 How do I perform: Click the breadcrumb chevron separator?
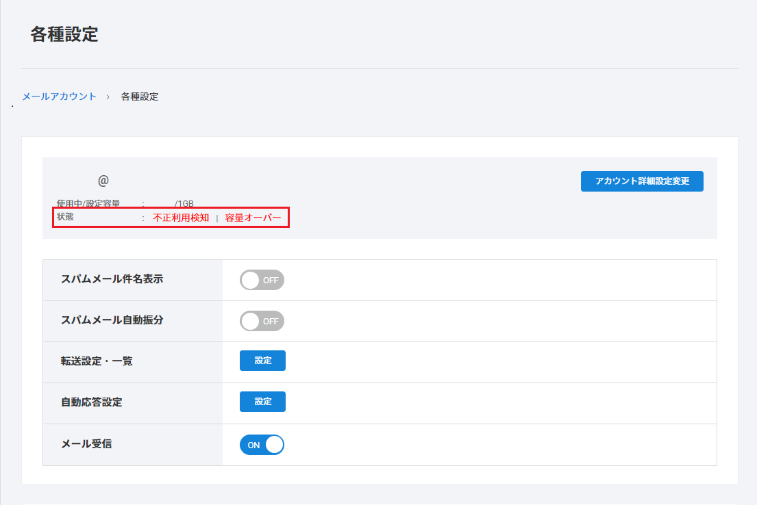pos(108,97)
